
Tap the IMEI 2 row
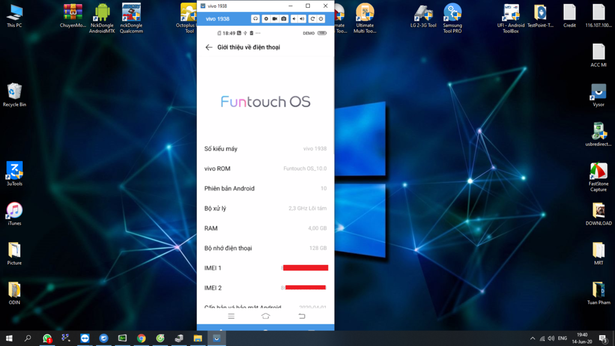click(265, 288)
